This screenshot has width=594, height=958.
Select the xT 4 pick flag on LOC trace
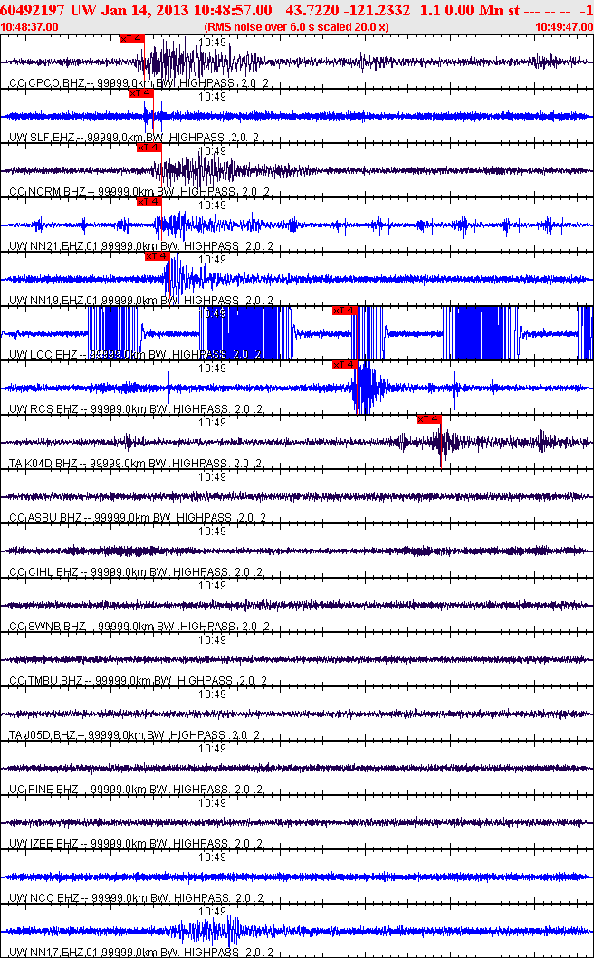pos(344,311)
